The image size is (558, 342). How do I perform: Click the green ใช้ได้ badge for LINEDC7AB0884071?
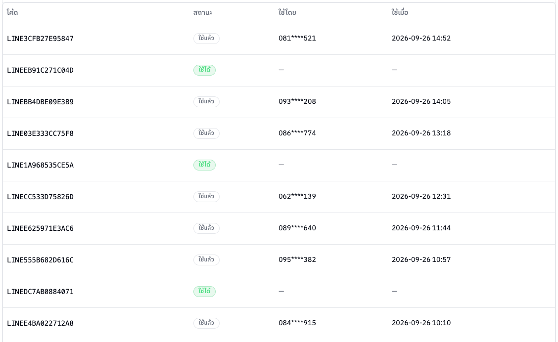[205, 292]
